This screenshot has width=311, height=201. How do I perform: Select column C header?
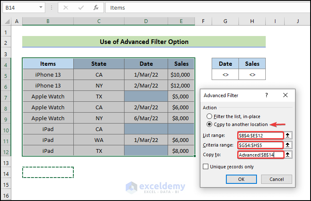99,21
